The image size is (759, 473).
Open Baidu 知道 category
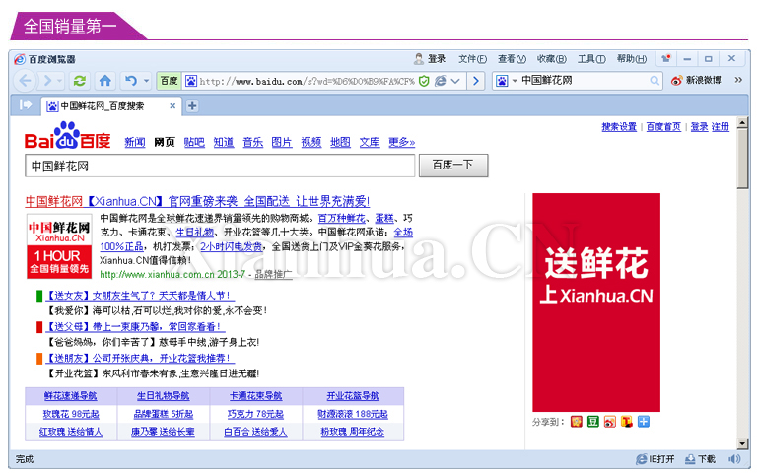[224, 142]
